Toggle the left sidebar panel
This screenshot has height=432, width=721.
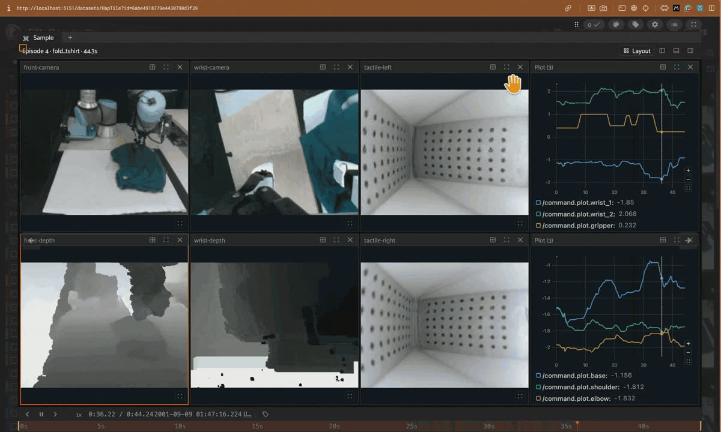(662, 51)
